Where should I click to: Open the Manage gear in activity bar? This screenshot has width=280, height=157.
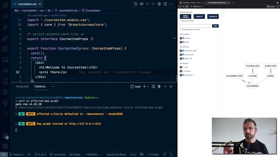5,147
